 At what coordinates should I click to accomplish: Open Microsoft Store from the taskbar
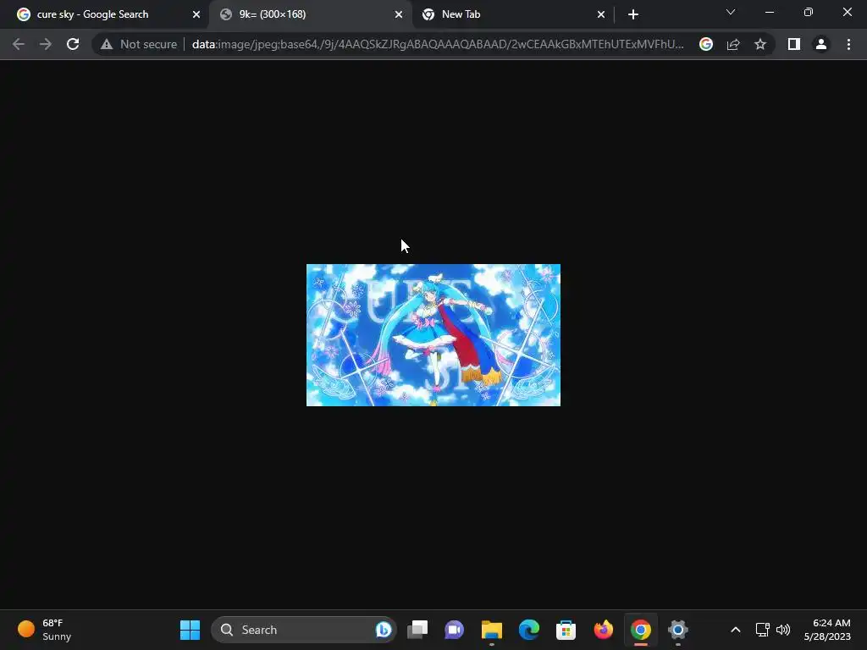tap(566, 630)
